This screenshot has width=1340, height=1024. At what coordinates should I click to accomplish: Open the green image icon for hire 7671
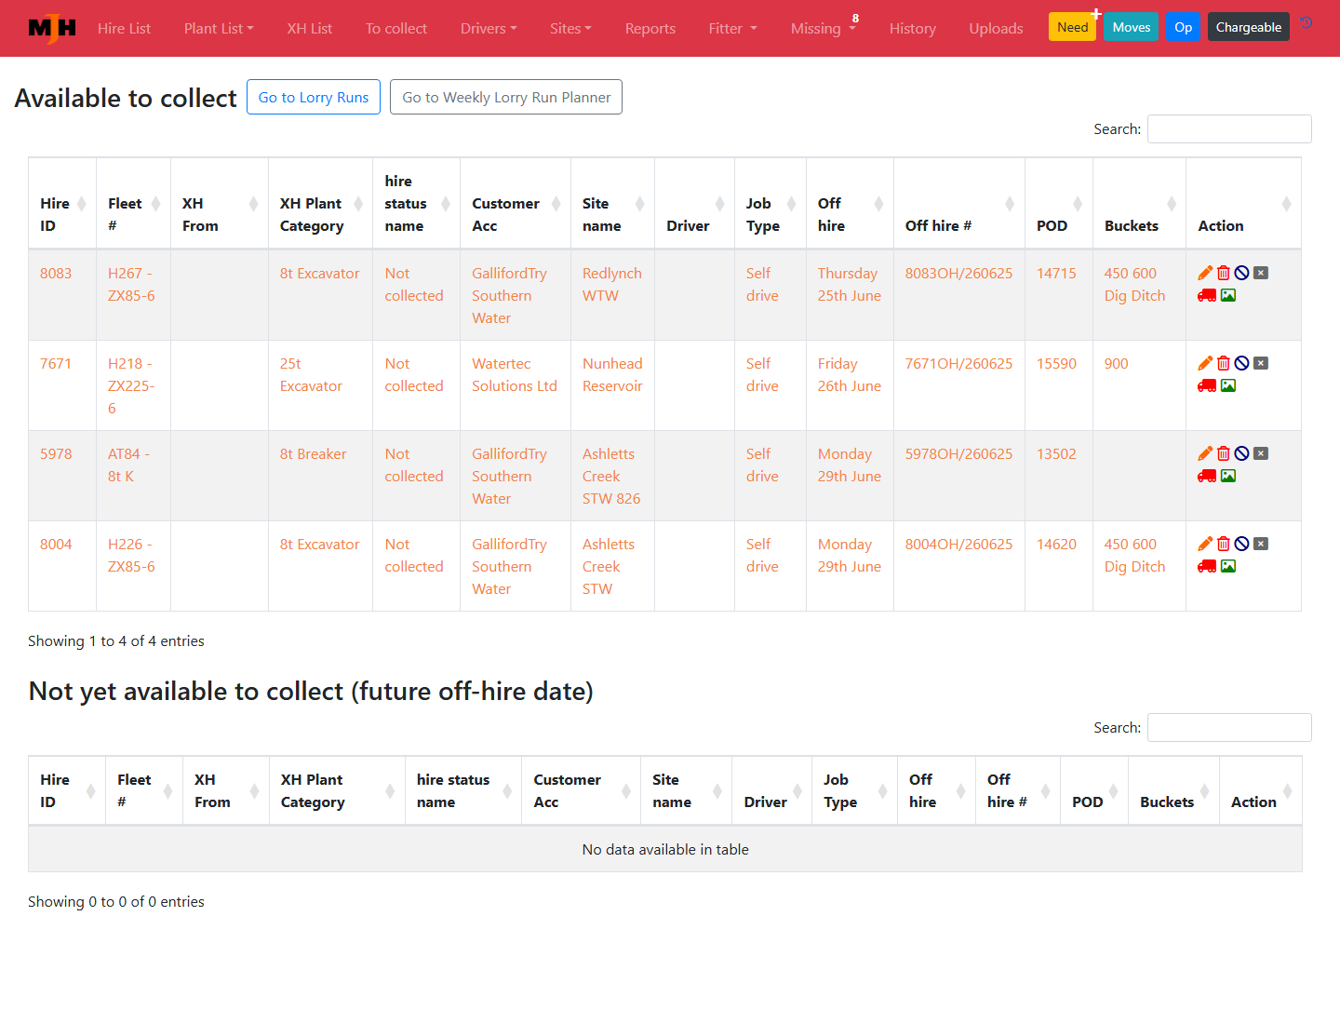(1228, 385)
